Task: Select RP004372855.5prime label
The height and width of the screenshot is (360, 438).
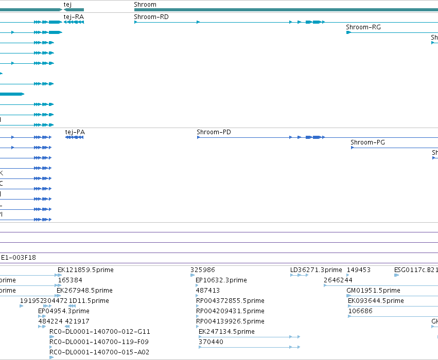Action: tap(230, 301)
